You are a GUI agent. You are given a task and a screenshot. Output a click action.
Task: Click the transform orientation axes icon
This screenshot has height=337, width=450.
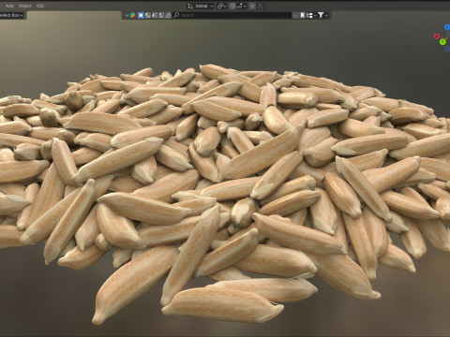click(190, 6)
